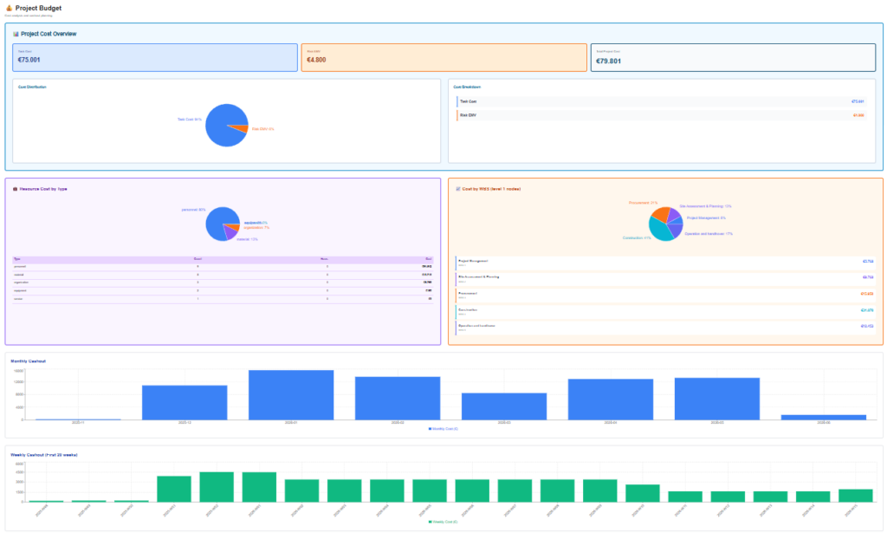Click the Type column header in resource table

point(19,258)
